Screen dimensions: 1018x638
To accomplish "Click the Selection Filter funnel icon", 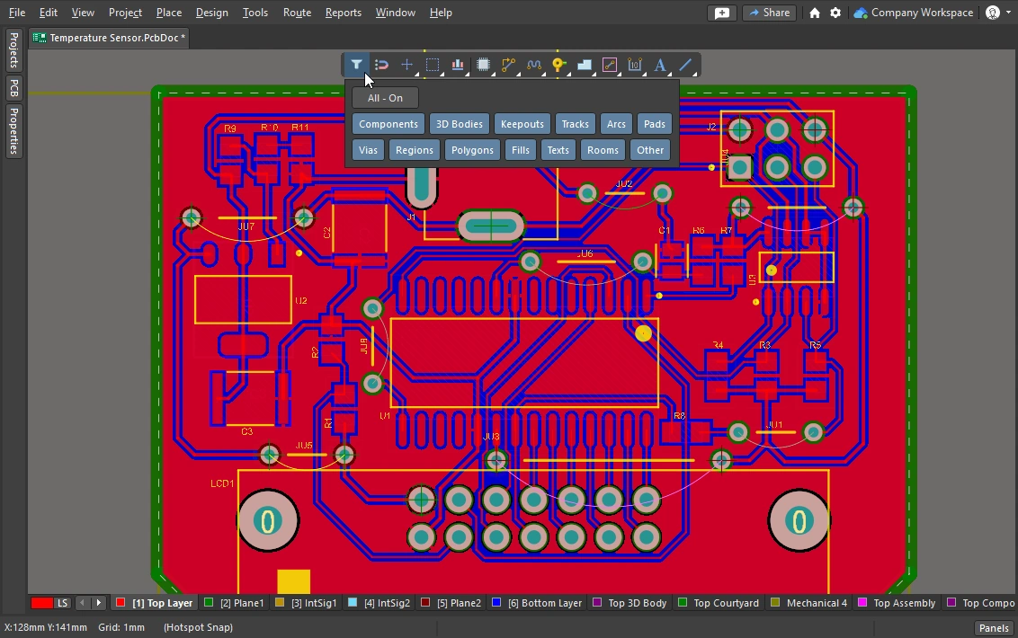I will click(x=357, y=65).
